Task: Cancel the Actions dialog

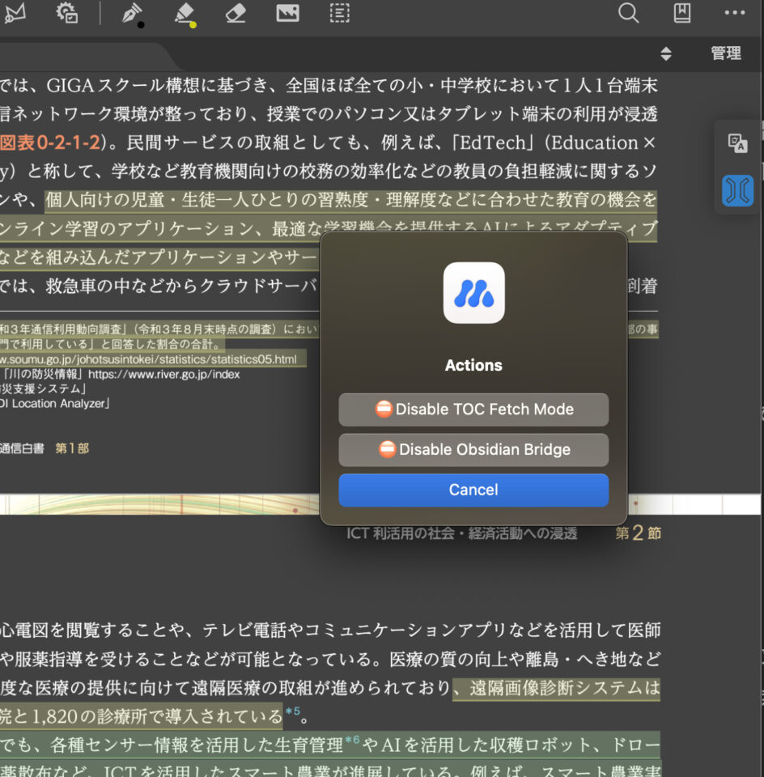Action: coord(473,490)
